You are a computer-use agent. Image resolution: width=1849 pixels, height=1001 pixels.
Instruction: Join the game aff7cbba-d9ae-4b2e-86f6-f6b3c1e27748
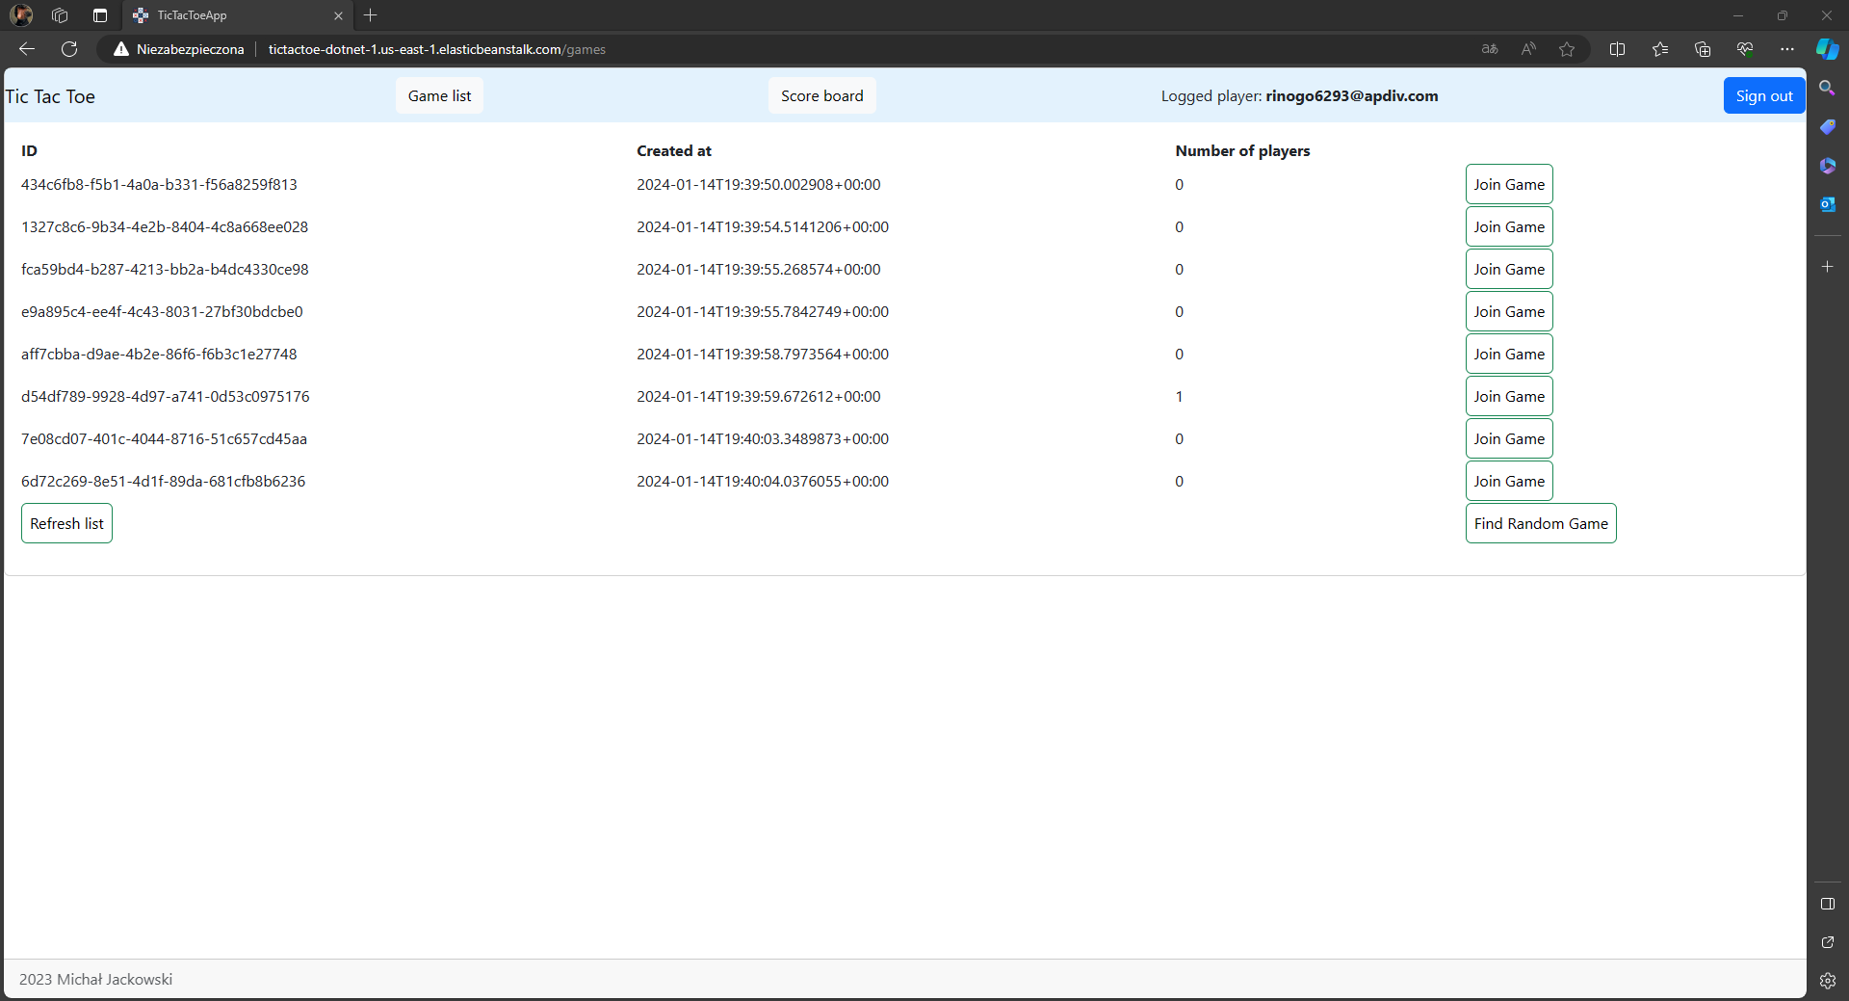(x=1509, y=354)
